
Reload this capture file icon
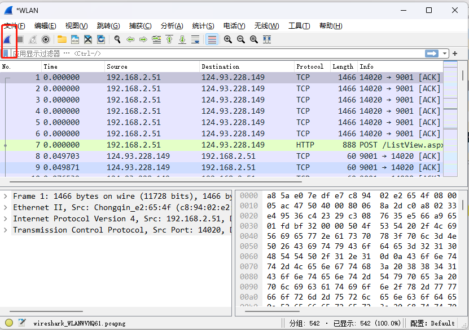click(x=101, y=39)
